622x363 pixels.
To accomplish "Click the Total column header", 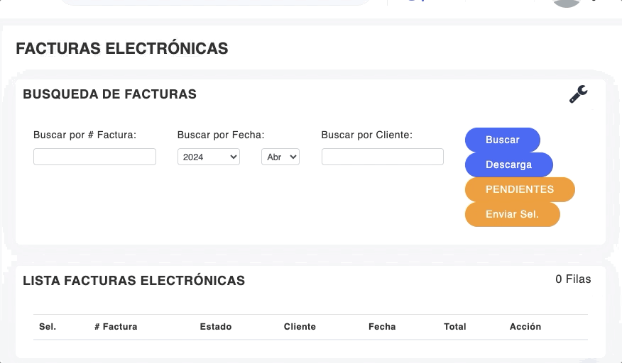I will (455, 327).
